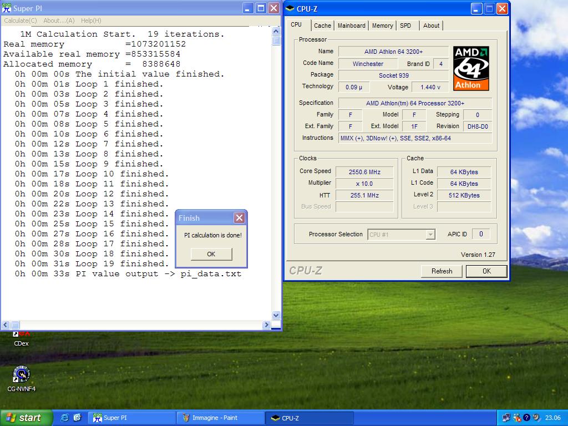Switch to the Cache tab in CPU-Z
The image size is (568, 426).
click(x=322, y=26)
